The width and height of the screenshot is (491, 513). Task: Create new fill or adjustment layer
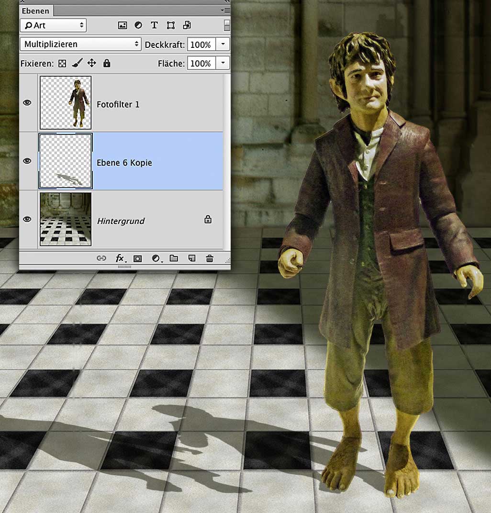[x=156, y=258]
